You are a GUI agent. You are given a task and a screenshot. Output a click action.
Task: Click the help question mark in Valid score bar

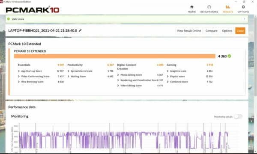(245, 19)
